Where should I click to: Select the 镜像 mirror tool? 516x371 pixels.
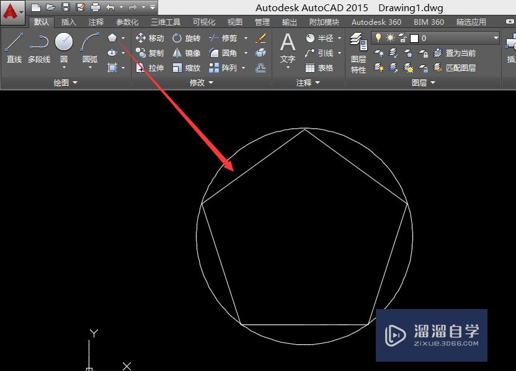click(x=186, y=53)
